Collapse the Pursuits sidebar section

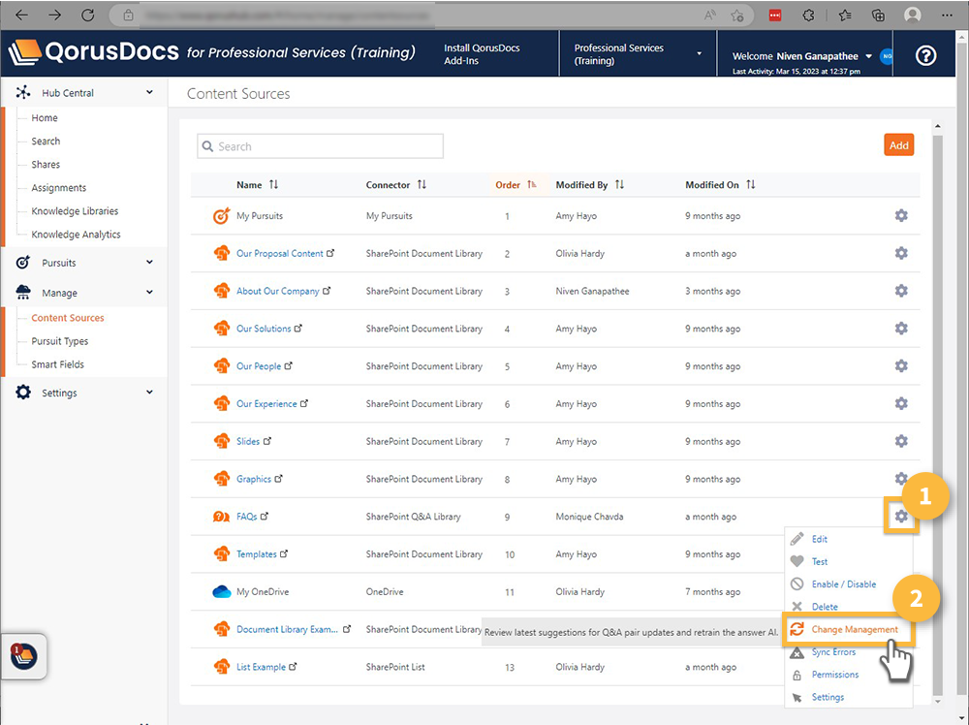tap(149, 262)
